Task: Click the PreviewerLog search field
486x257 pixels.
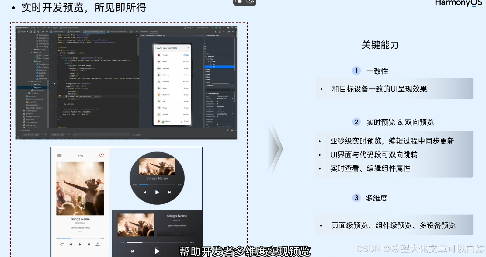Action: click(x=101, y=135)
